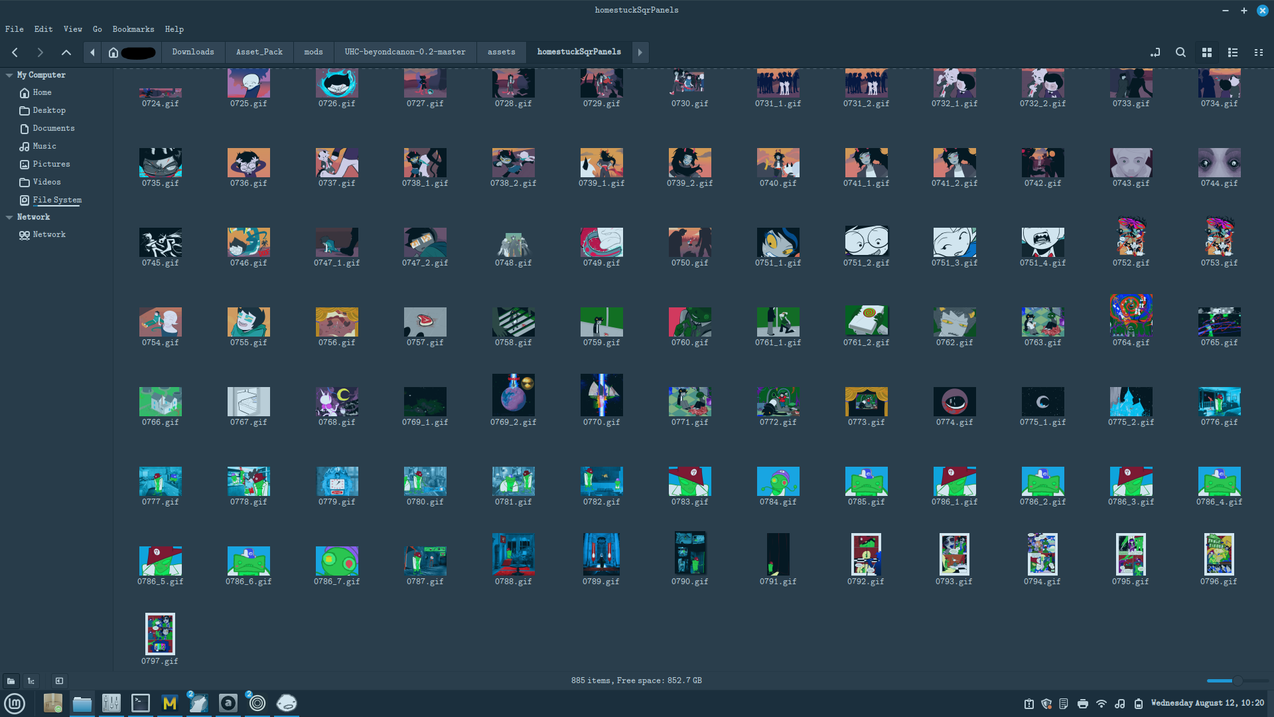Jump to UHC-beyondcanon-0.2-master folder
Viewport: 1274px width, 717px height.
405,52
